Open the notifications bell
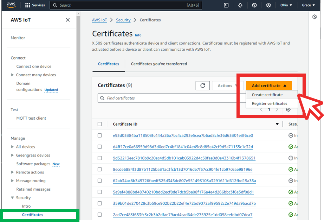This screenshot has width=331, height=222. [x=240, y=5]
